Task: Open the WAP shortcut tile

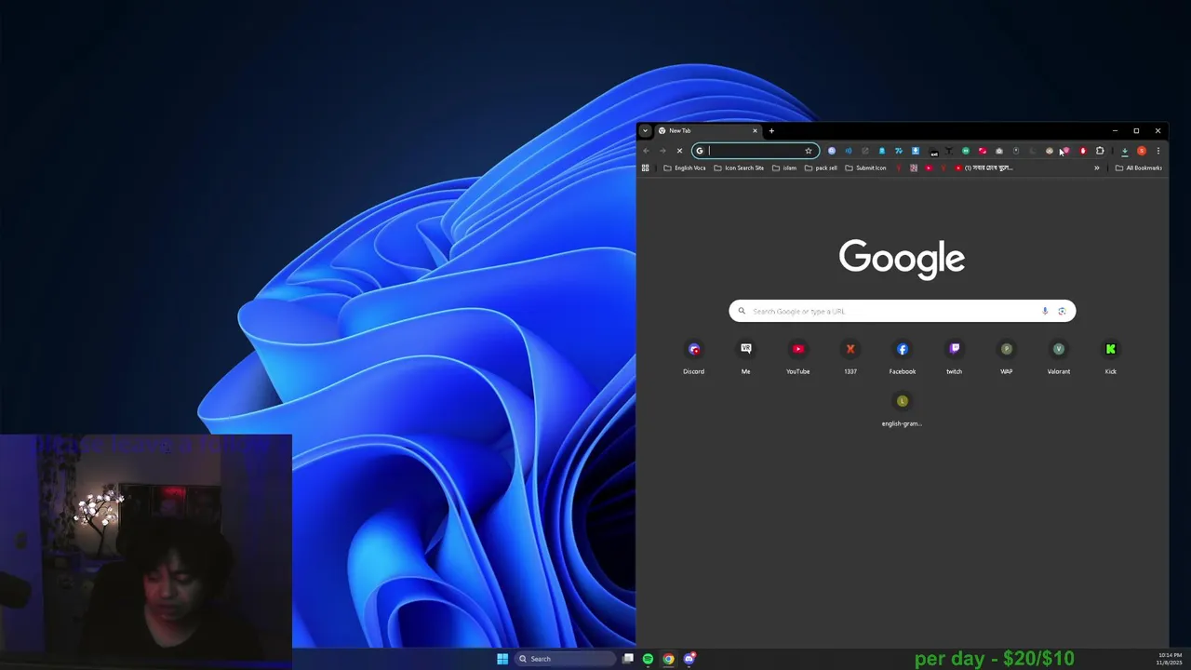Action: tap(1006, 357)
